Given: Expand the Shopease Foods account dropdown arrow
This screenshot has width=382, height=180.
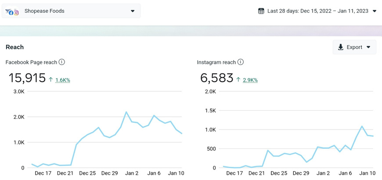Looking at the screenshot, I should 133,11.
